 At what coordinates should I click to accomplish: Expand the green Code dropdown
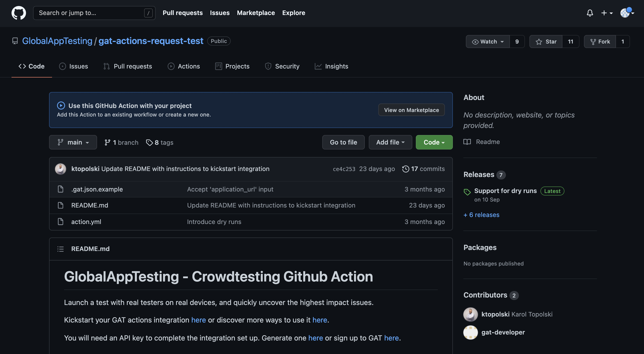(x=434, y=142)
